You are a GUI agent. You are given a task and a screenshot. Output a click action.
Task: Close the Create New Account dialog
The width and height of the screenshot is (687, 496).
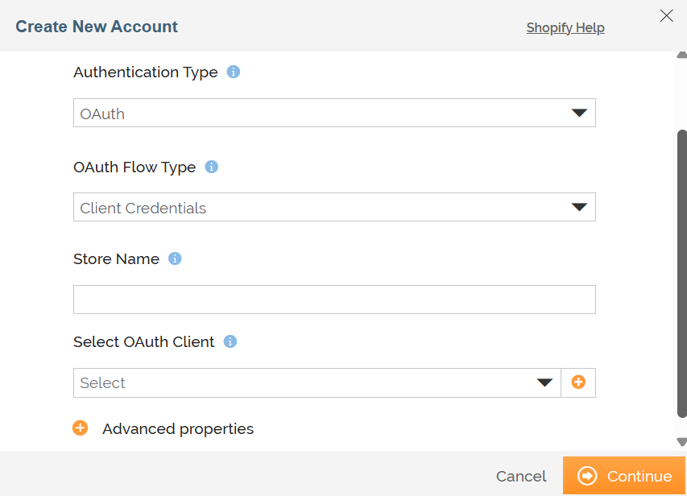(x=666, y=16)
